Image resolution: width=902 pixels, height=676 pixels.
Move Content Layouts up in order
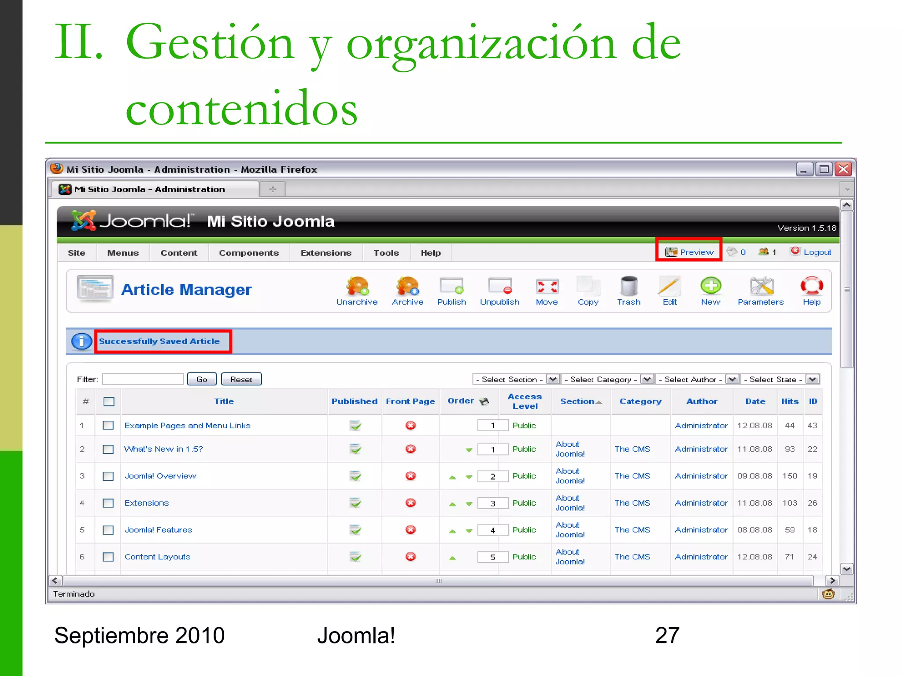[452, 558]
